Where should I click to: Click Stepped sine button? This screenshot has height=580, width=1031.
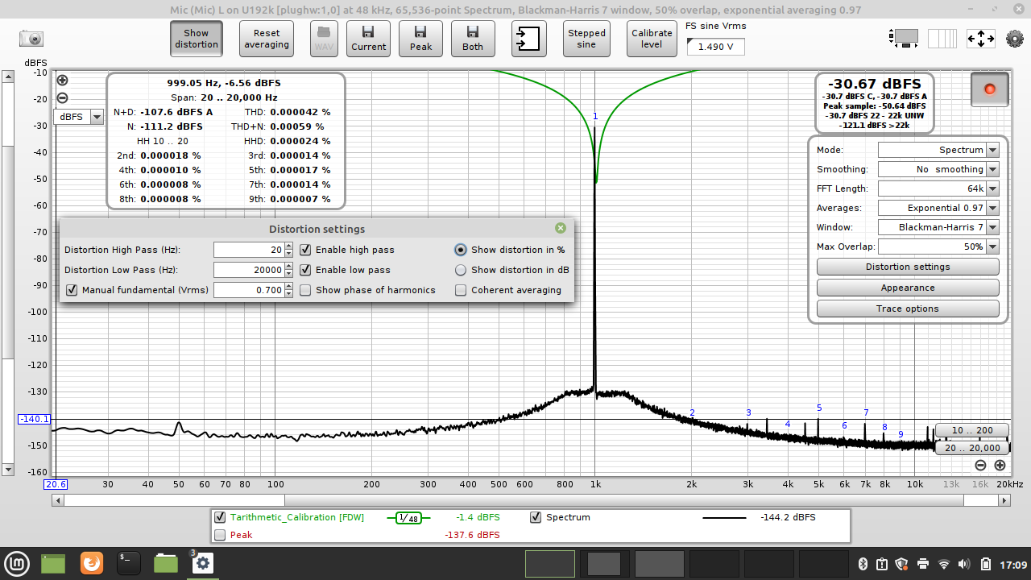(586, 39)
